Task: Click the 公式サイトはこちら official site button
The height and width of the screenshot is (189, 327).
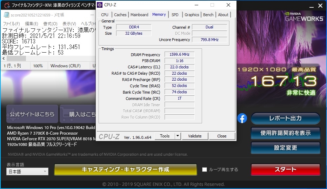Action: (32, 114)
